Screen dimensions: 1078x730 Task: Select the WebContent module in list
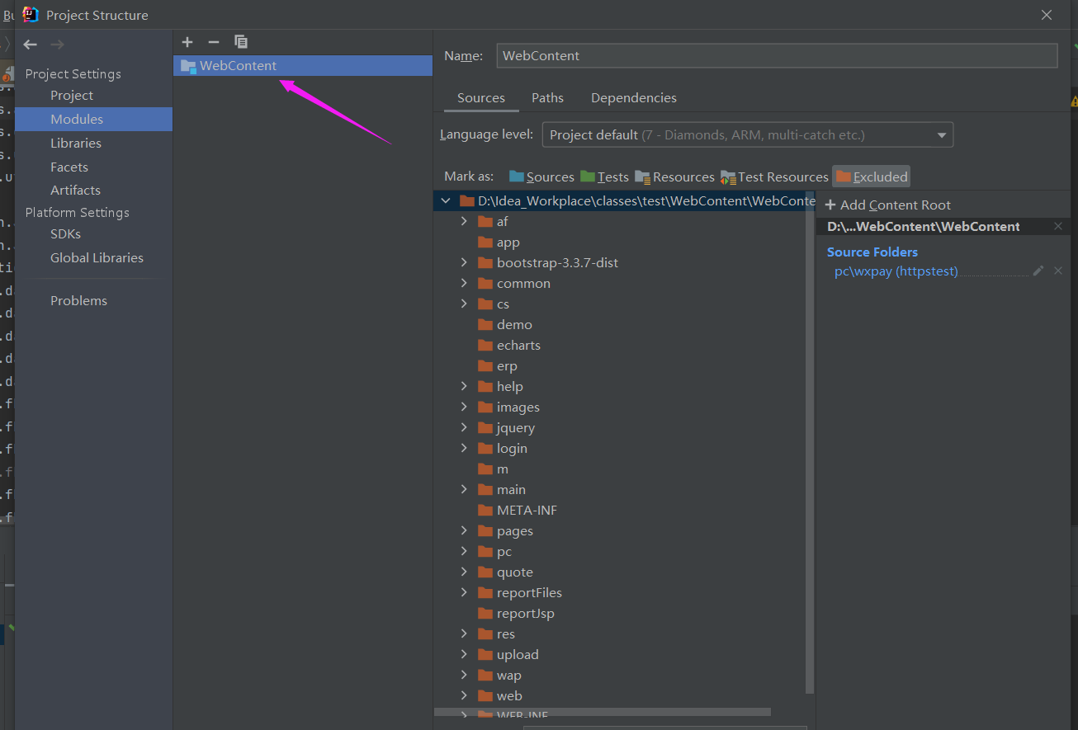(x=303, y=66)
